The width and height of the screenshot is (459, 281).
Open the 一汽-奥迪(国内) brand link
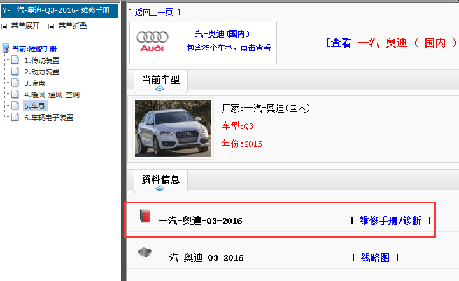(218, 34)
